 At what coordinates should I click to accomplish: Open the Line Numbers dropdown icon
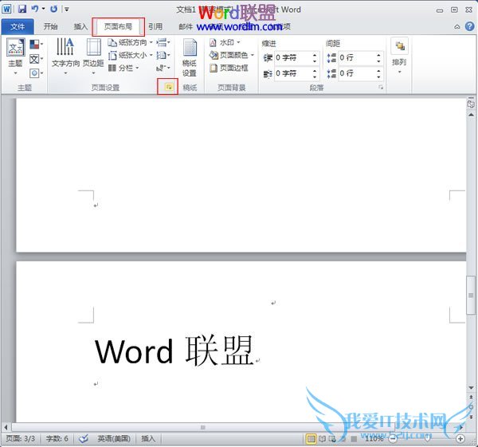163,55
